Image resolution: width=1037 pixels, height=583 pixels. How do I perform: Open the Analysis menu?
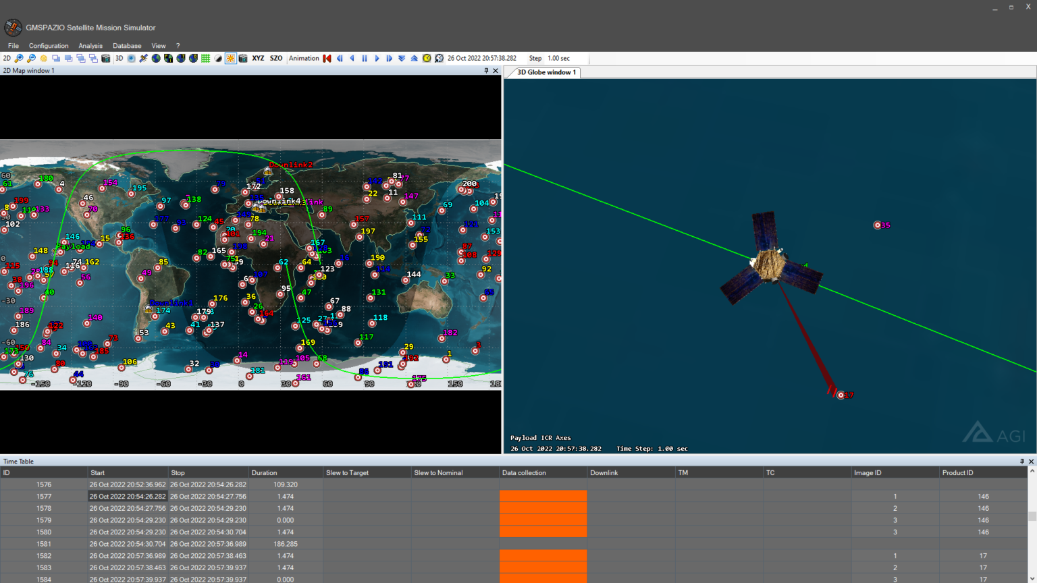(90, 45)
